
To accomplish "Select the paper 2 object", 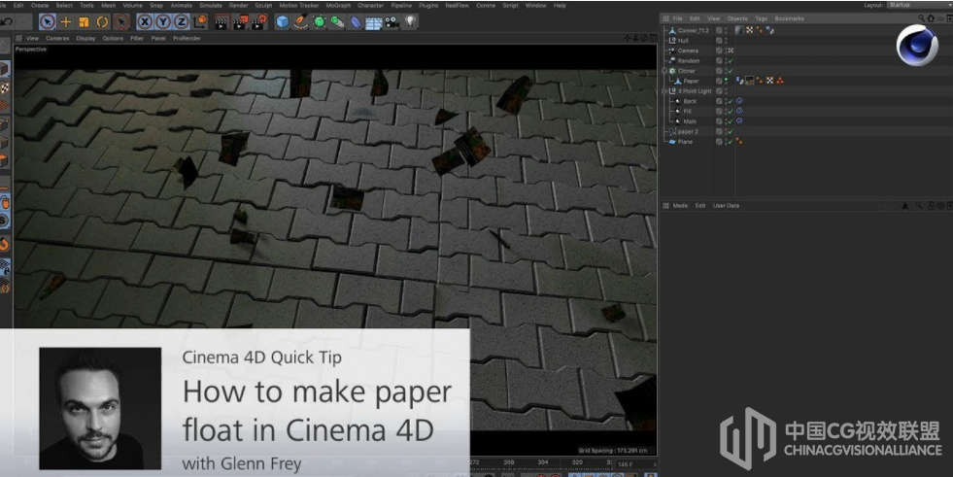I will 688,132.
